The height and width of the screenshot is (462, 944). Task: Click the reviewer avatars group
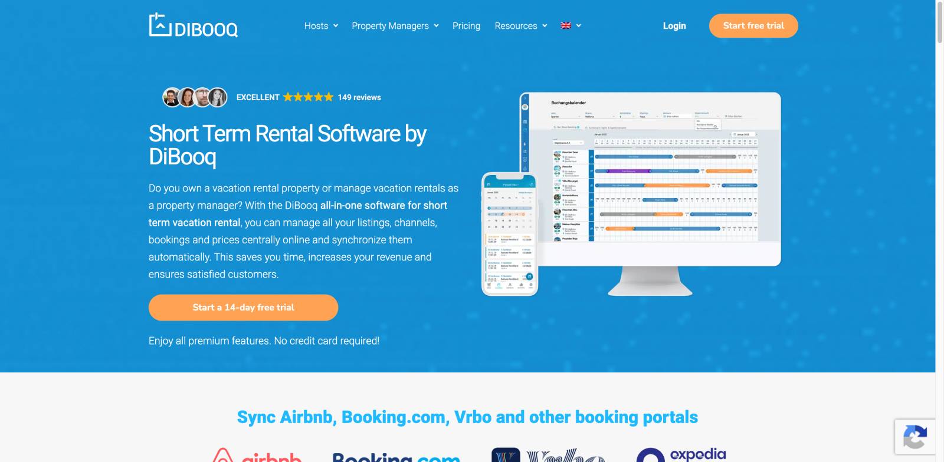click(x=195, y=97)
